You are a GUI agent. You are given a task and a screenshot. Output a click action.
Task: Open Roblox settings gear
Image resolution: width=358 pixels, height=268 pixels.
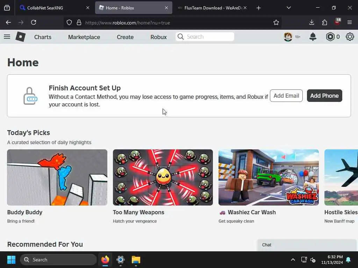tap(350, 37)
